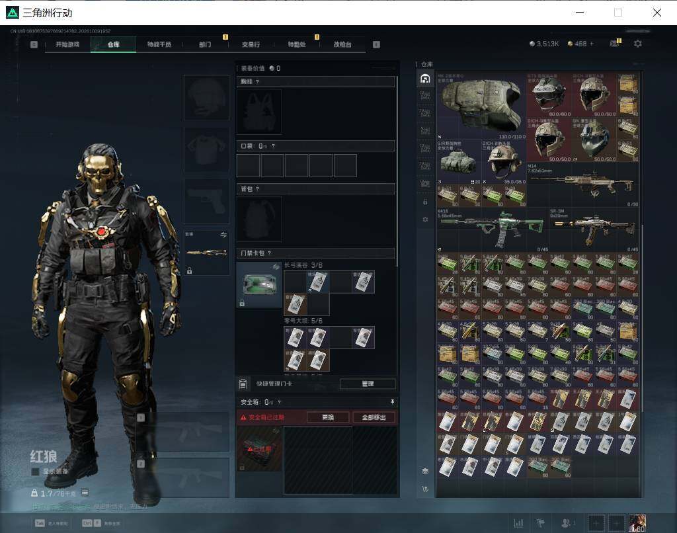Click the add currency plus button

(x=592, y=44)
